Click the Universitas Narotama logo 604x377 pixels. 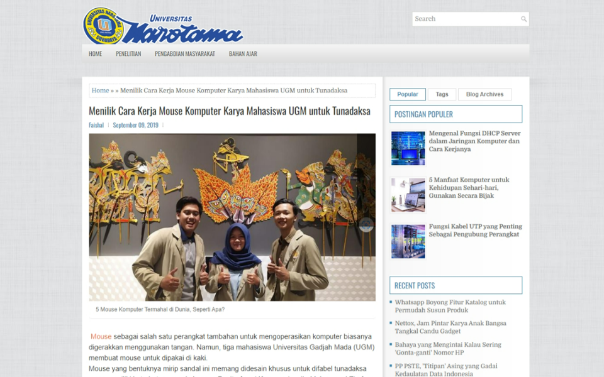(162, 26)
